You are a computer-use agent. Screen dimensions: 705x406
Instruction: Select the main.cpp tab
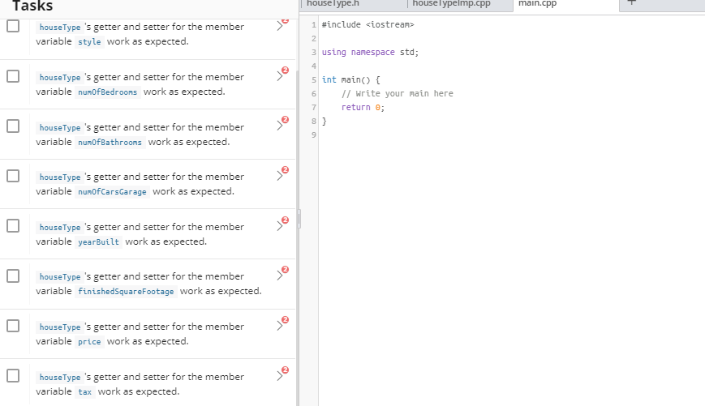click(565, 5)
